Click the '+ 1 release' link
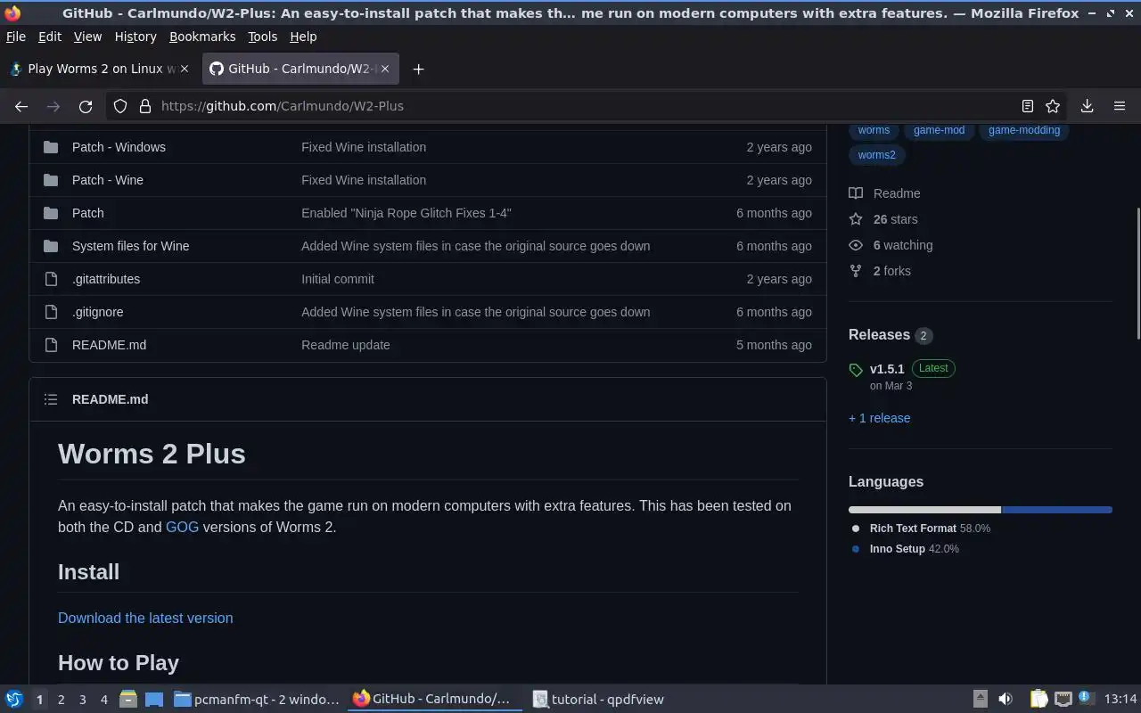This screenshot has height=713, width=1141. 879,418
